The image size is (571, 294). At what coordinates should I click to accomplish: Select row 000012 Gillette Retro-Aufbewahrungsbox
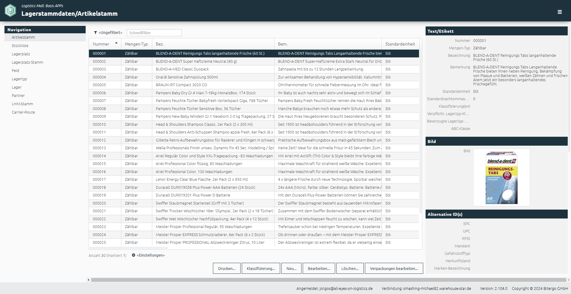pos(254,140)
